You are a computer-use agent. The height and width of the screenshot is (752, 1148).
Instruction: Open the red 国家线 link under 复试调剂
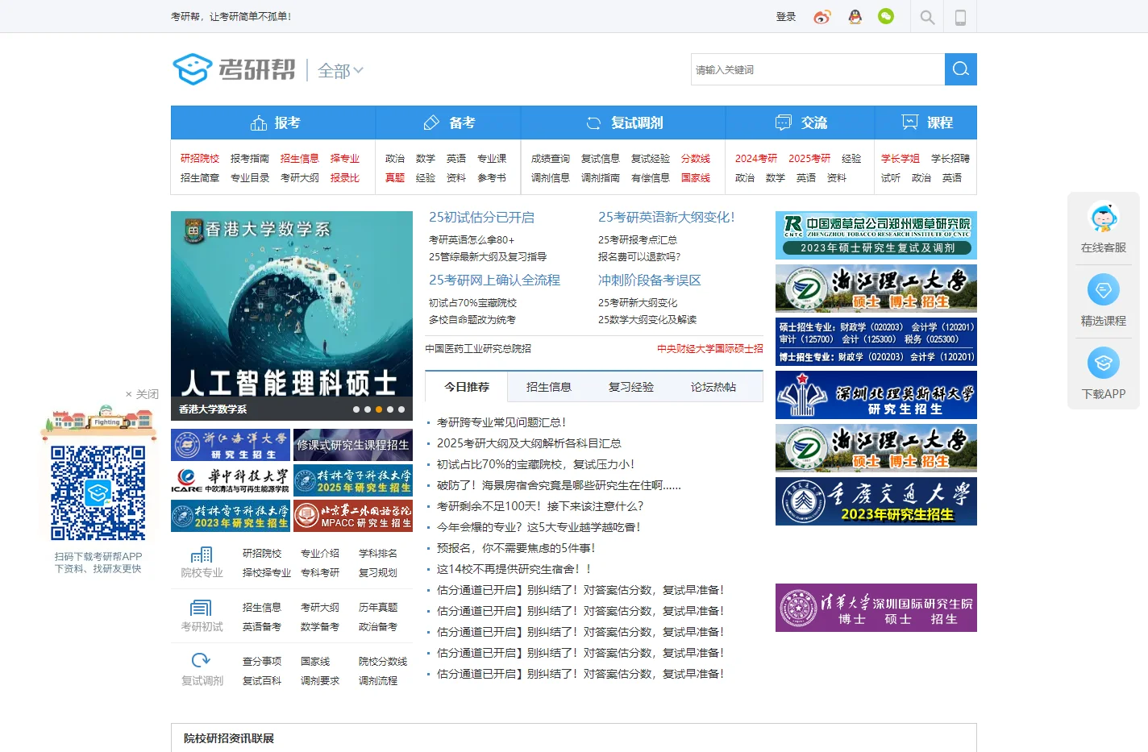pyautogui.click(x=696, y=178)
